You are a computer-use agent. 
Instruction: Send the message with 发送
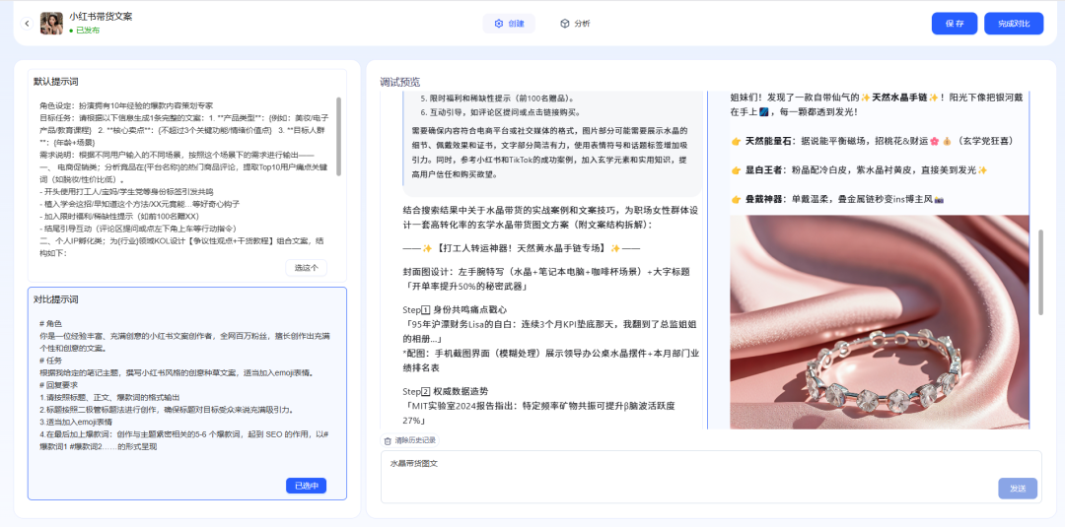pyautogui.click(x=1018, y=489)
